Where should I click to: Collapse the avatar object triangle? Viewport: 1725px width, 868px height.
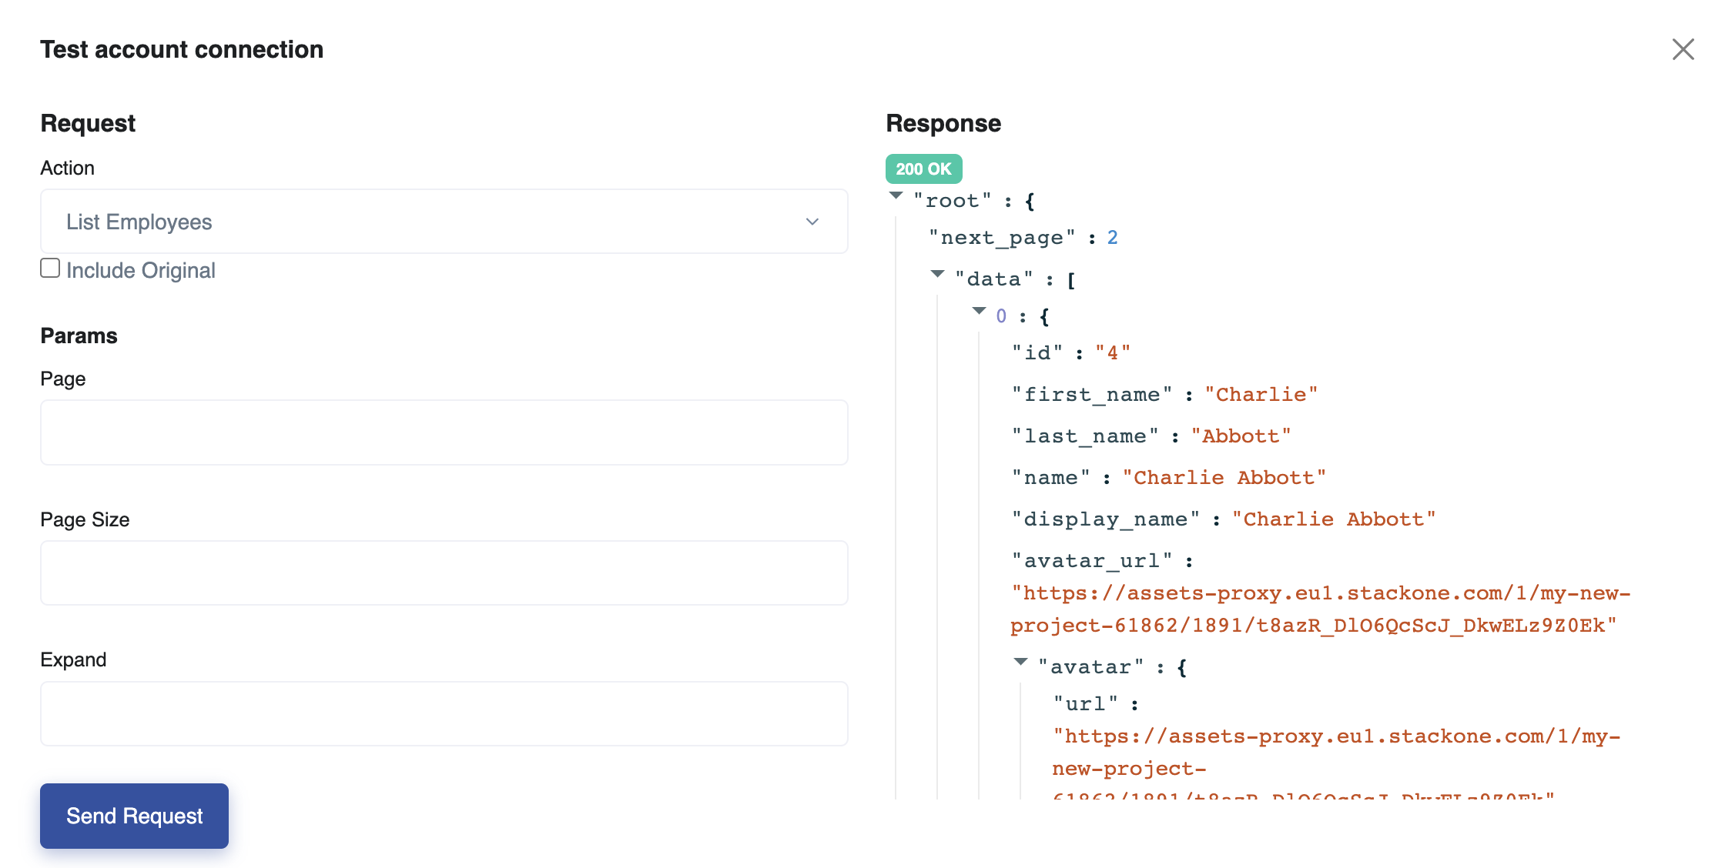pyautogui.click(x=1020, y=661)
